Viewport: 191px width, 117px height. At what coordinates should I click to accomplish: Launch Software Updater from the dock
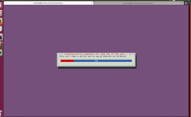1,53
